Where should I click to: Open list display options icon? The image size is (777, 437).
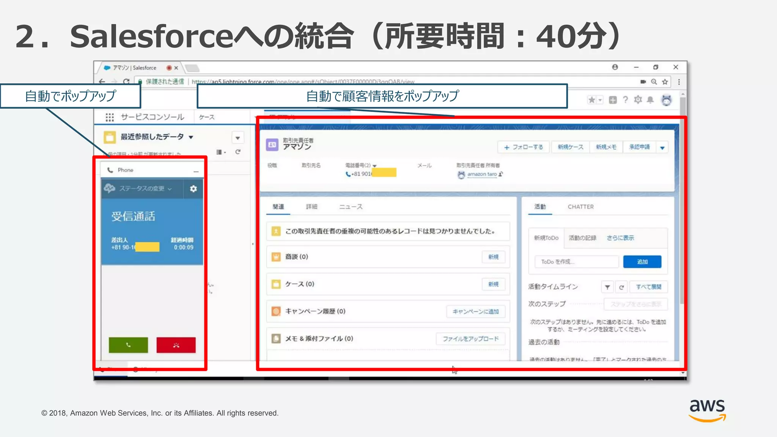[221, 152]
